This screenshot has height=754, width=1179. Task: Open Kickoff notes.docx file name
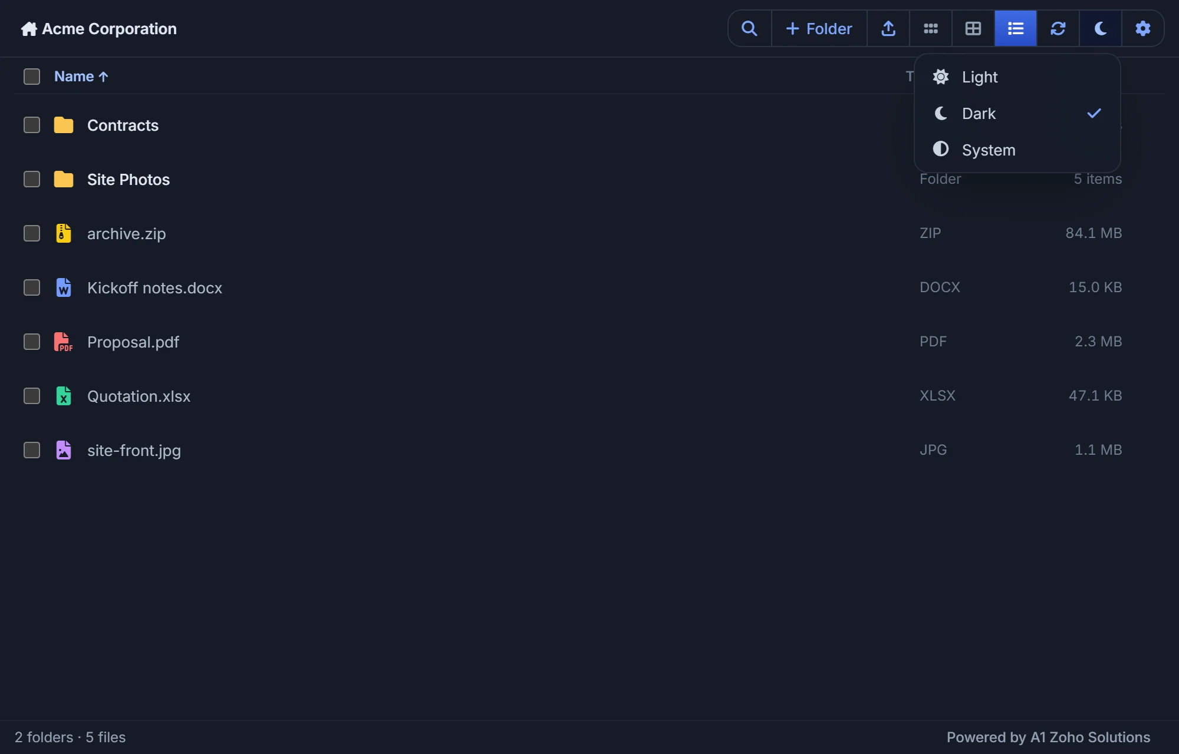[x=154, y=288]
